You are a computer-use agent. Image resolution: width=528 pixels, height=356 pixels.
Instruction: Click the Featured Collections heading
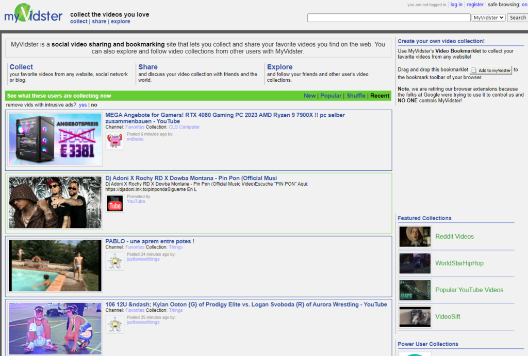(424, 218)
